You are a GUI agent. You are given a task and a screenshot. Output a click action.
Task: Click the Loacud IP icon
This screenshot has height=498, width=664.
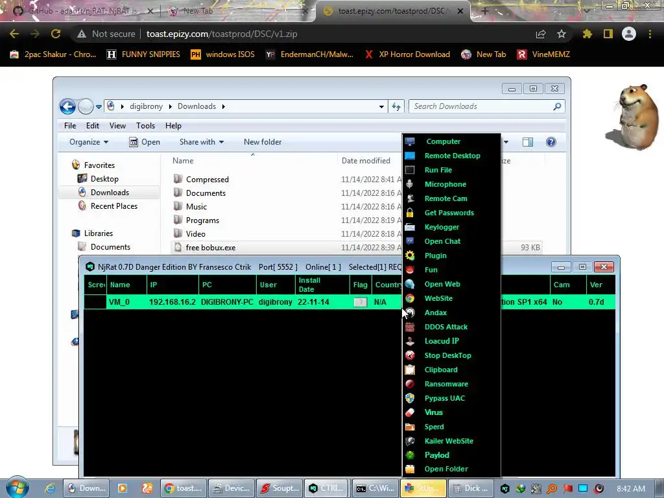click(410, 341)
